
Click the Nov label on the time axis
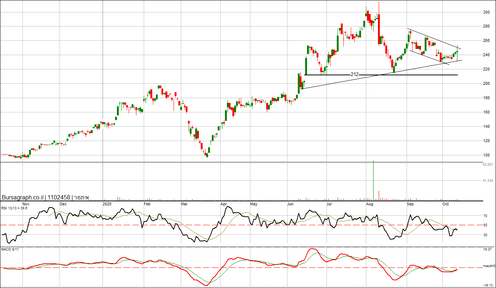click(x=26, y=204)
